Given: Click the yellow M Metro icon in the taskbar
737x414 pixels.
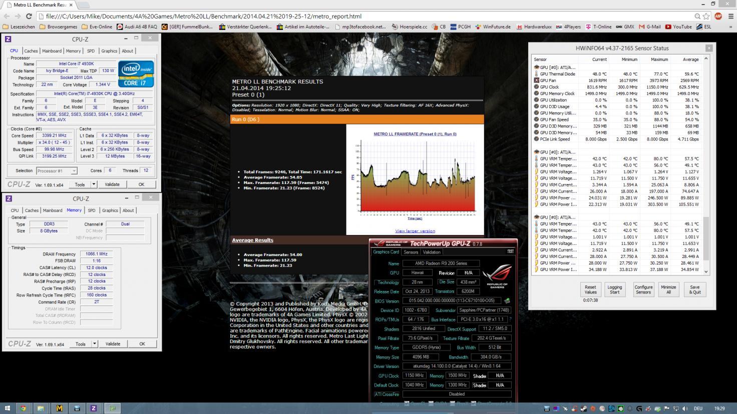Looking at the screenshot, I should (59, 408).
